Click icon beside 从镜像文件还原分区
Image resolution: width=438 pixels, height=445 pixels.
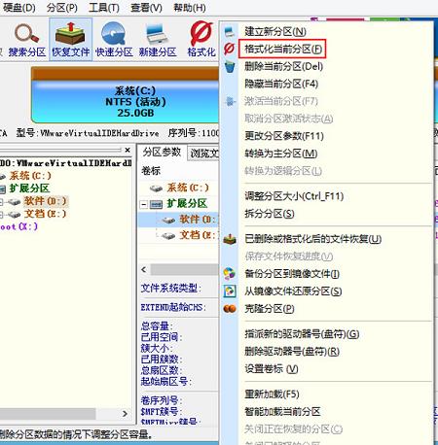230,291
